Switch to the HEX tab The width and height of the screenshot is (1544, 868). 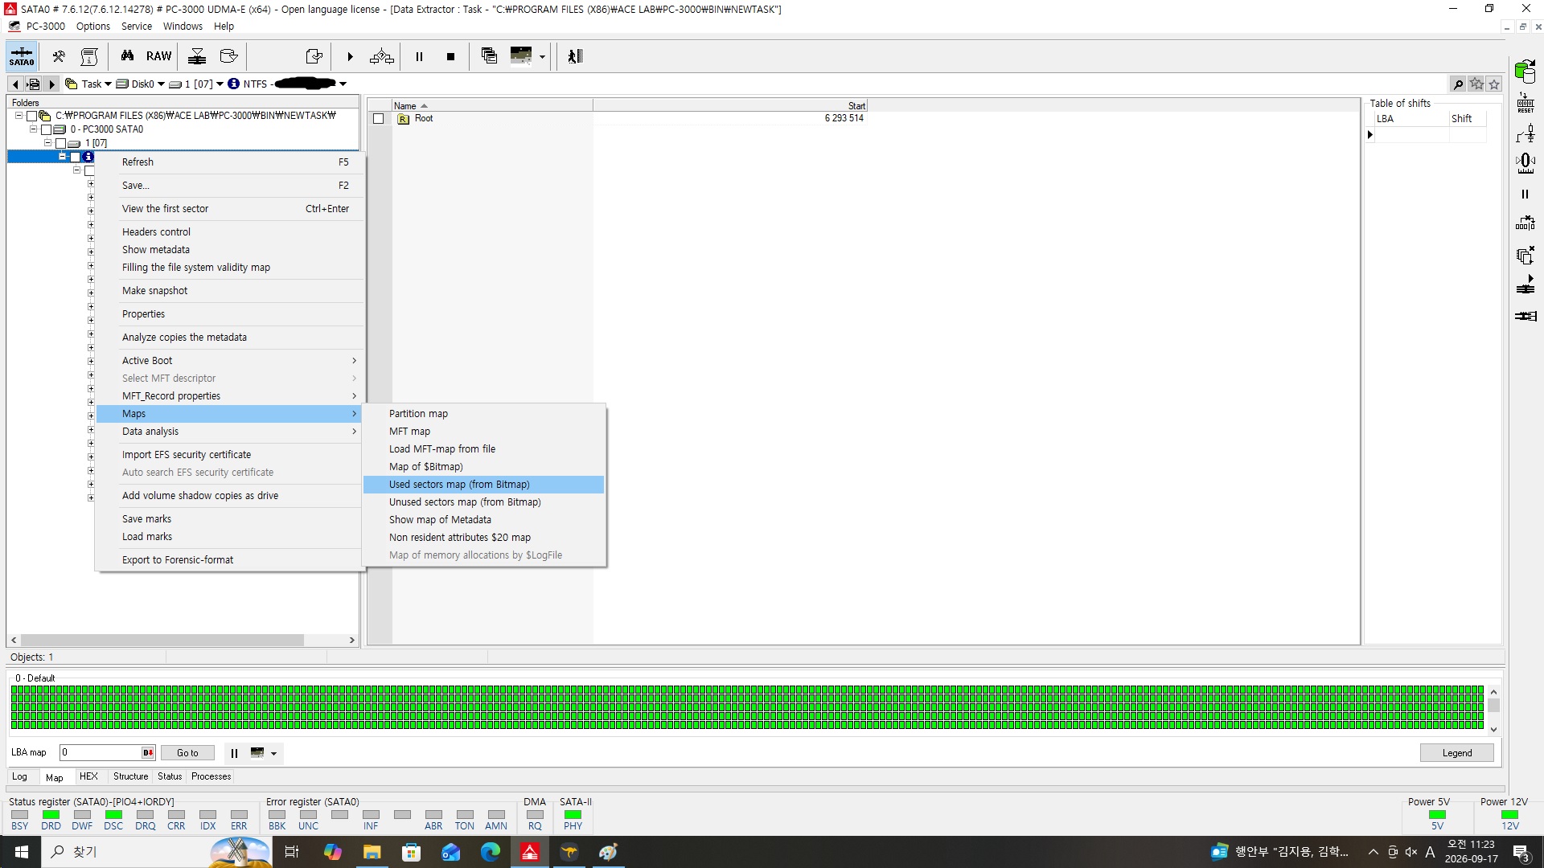point(88,776)
